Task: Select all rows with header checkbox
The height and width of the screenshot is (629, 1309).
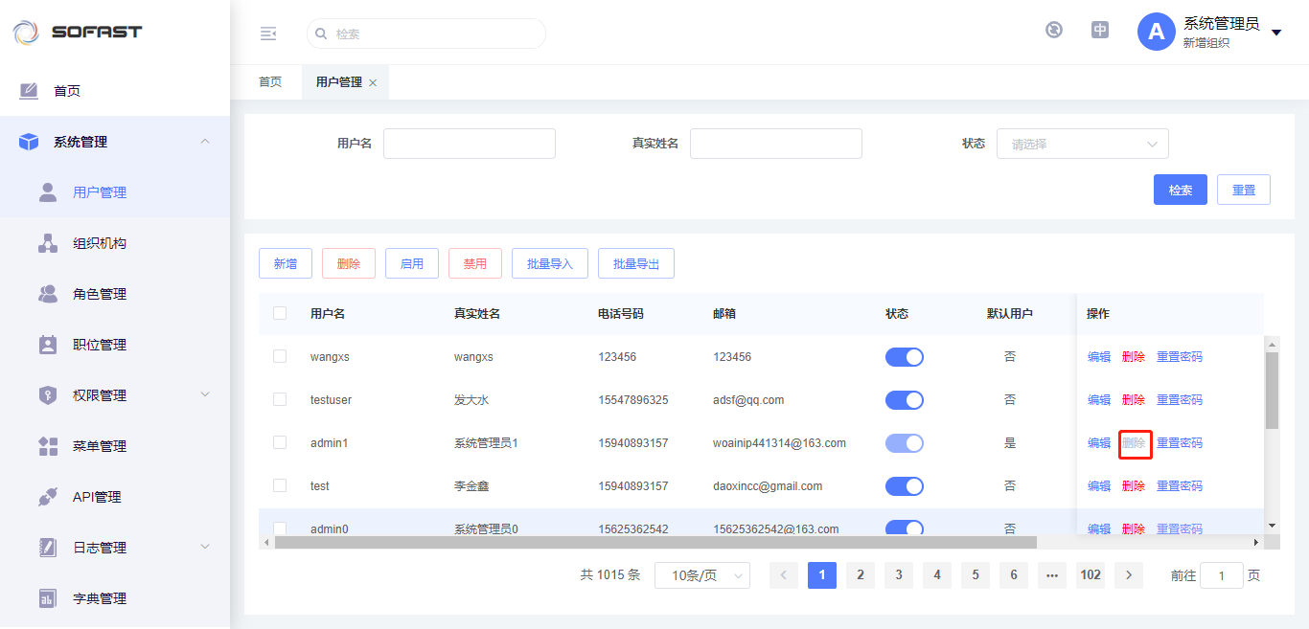Action: click(x=280, y=313)
